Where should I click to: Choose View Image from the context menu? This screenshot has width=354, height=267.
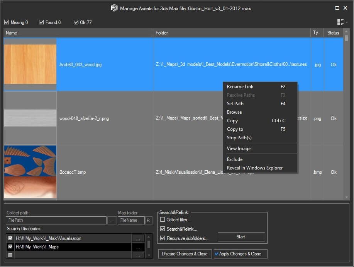click(x=260, y=149)
